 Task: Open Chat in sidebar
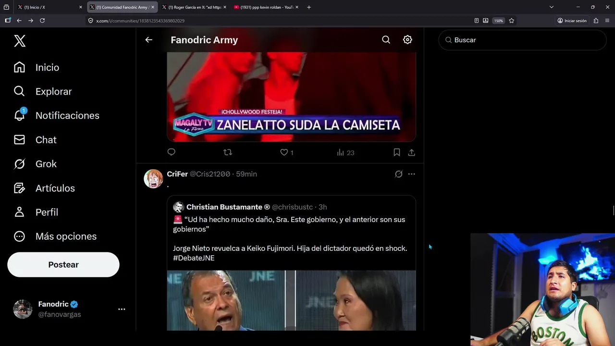tap(35, 140)
